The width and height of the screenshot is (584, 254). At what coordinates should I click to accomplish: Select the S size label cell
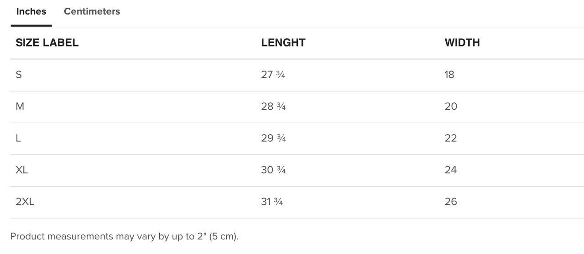(19, 75)
